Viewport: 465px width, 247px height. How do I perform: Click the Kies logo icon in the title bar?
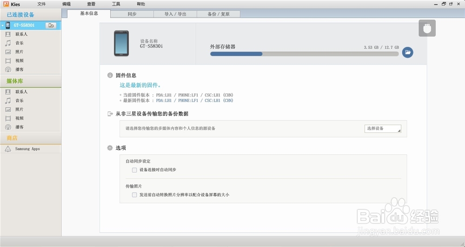(6, 4)
